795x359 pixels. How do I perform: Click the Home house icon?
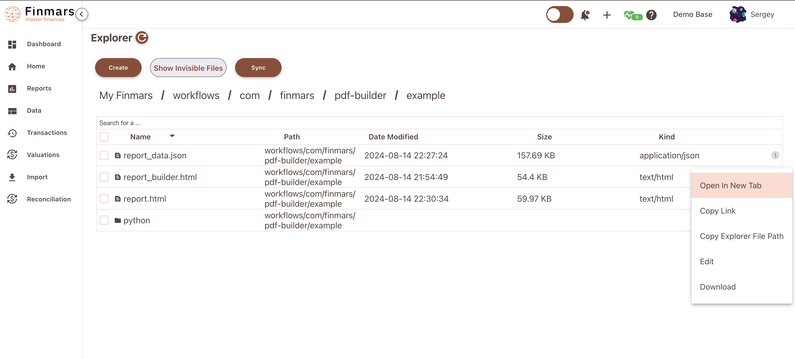(x=12, y=67)
